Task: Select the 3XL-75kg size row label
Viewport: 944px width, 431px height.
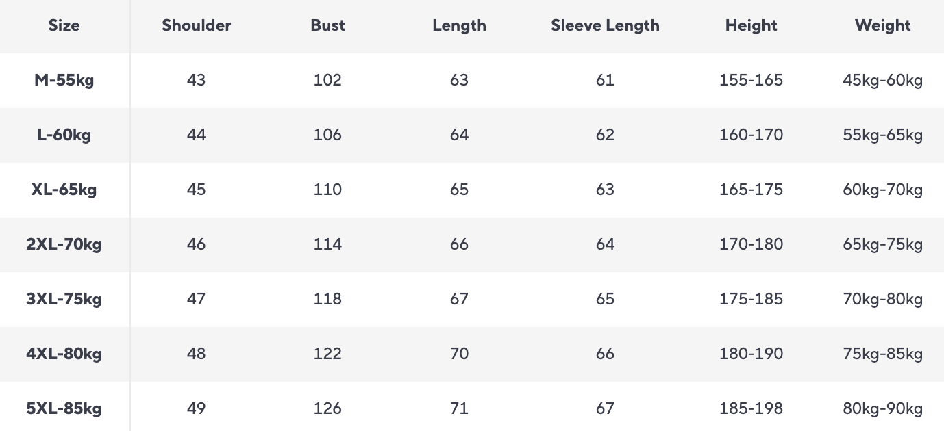Action: coord(64,300)
